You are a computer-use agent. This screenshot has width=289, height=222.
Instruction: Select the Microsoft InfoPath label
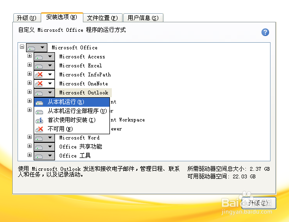click(85, 74)
